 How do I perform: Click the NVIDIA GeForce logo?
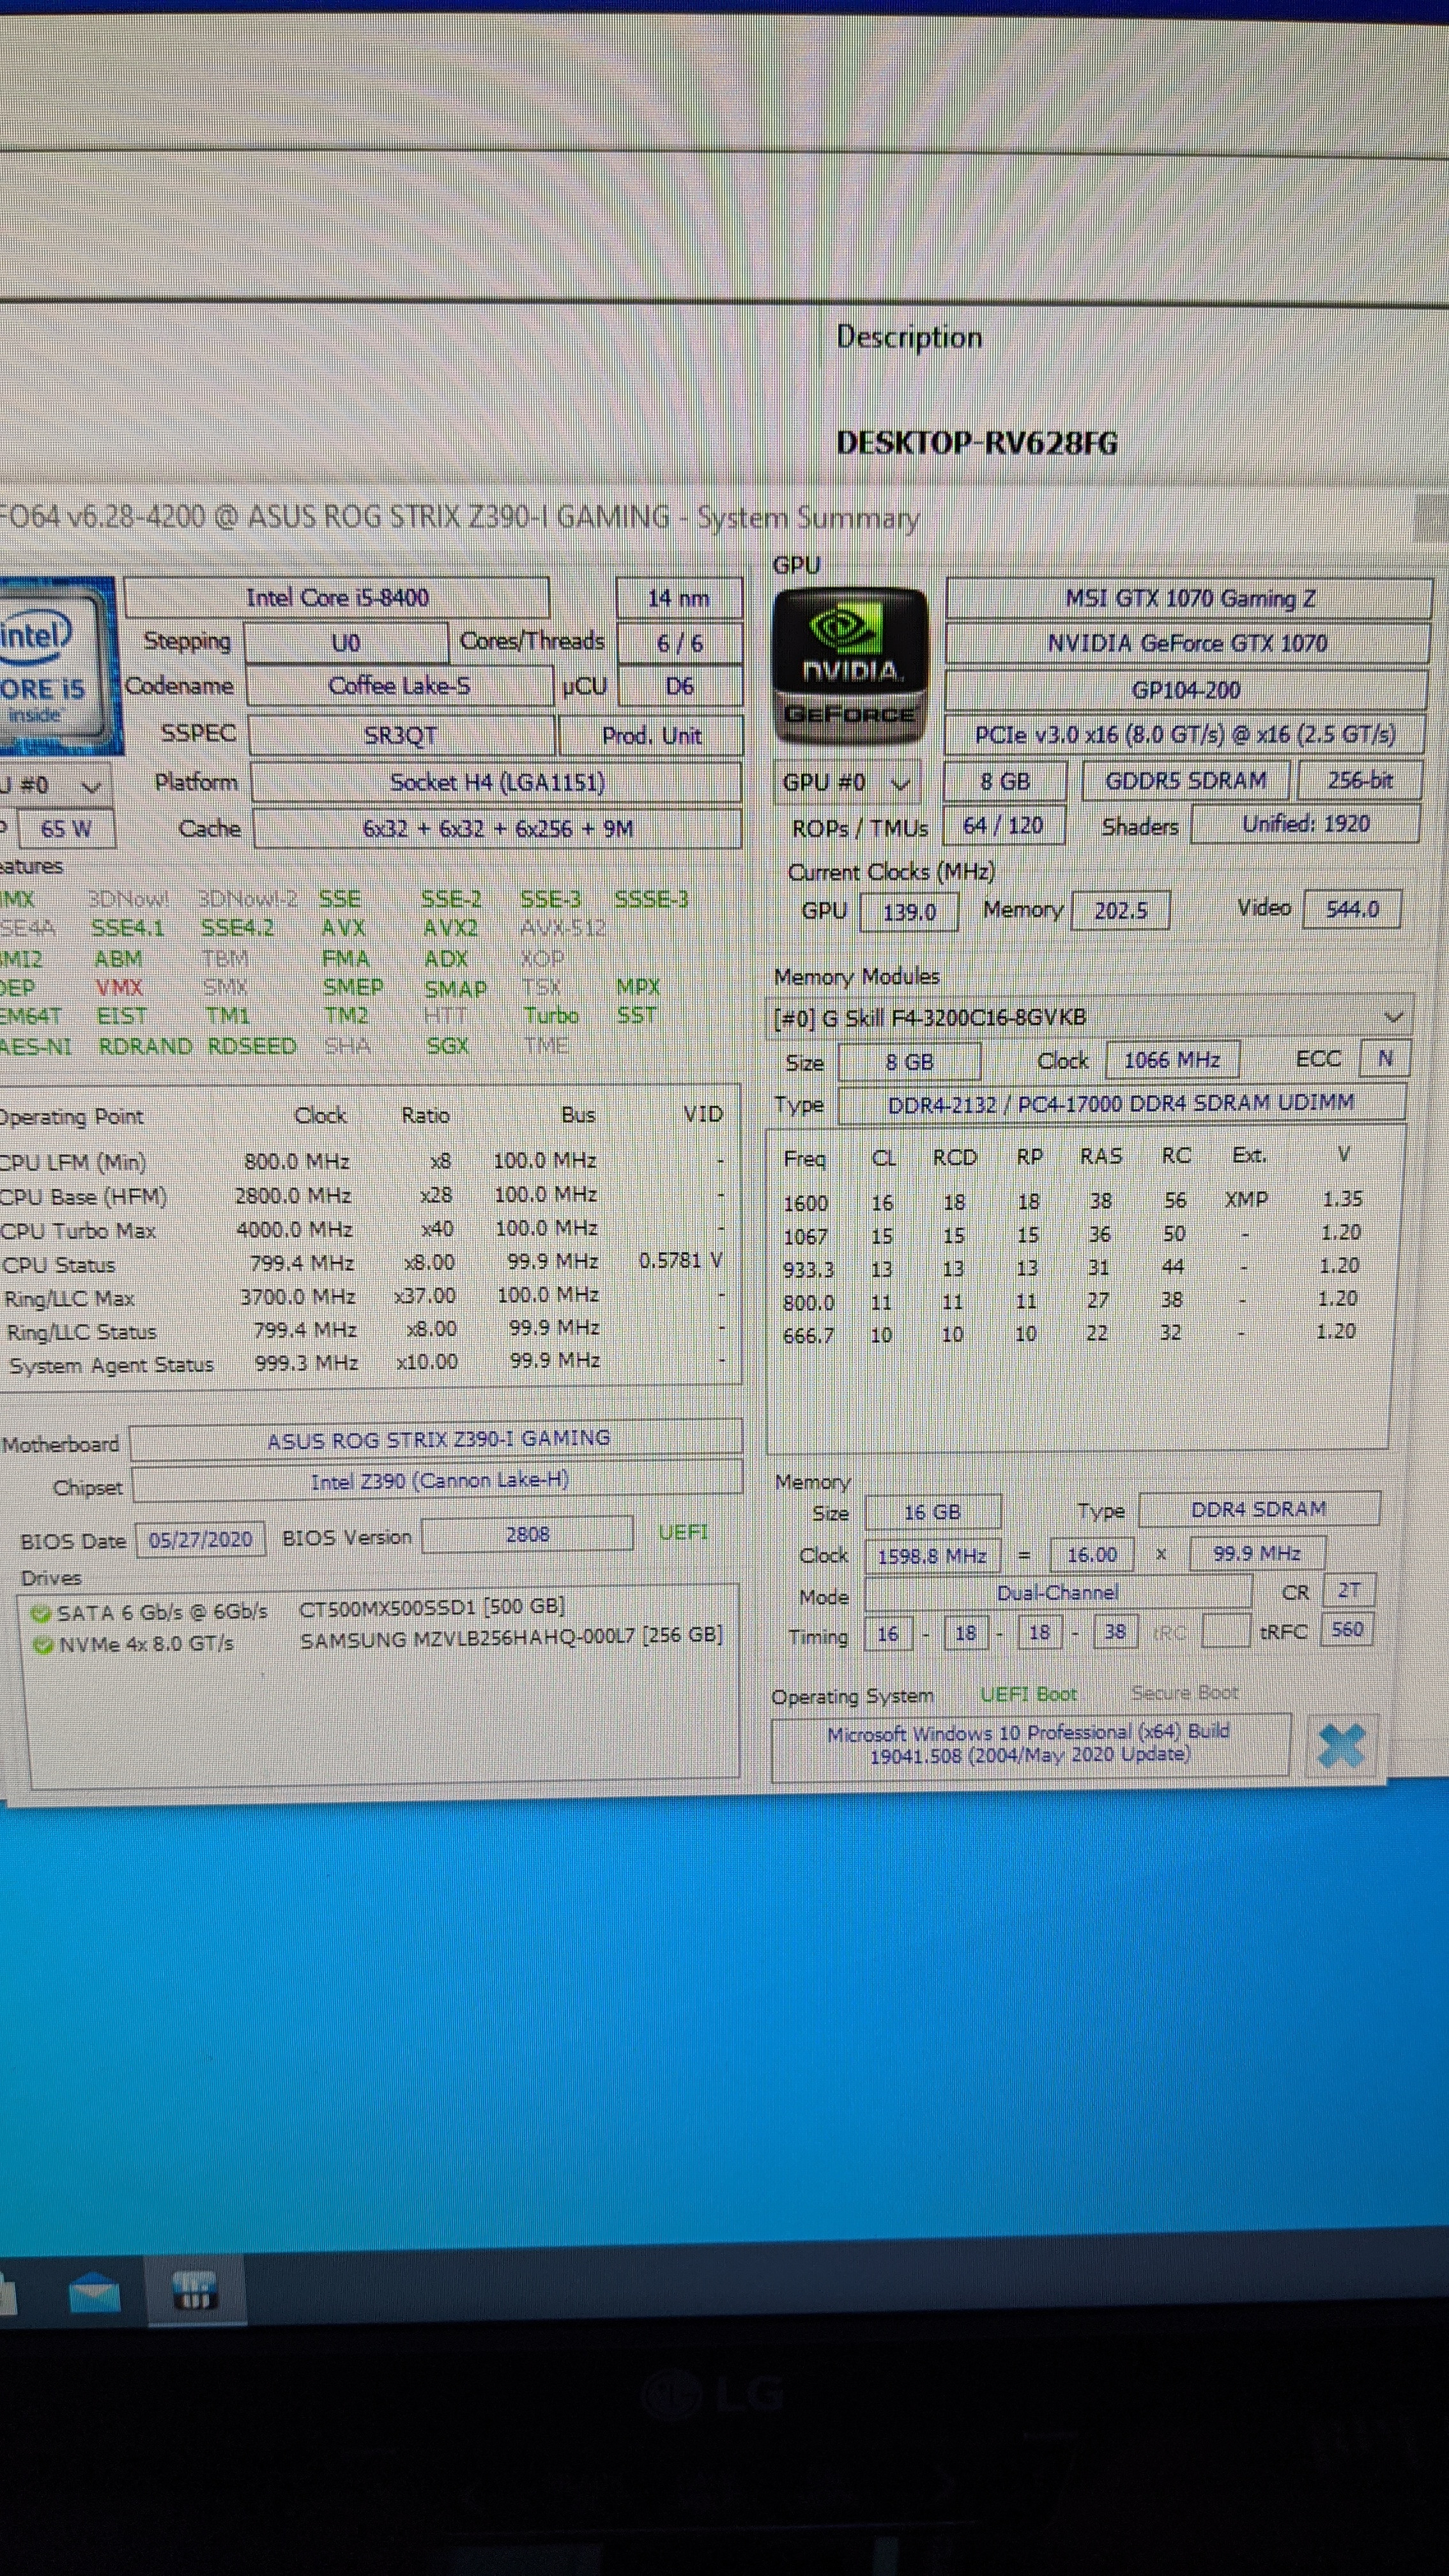pyautogui.click(x=850, y=666)
